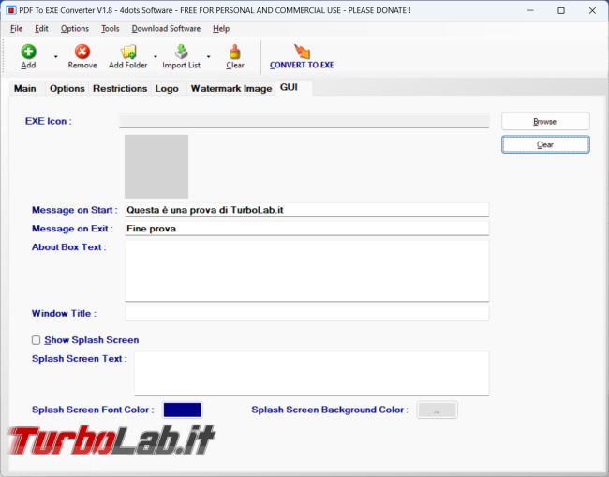Click the Add Folder icon
Image resolution: width=609 pixels, height=477 pixels.
pyautogui.click(x=128, y=52)
